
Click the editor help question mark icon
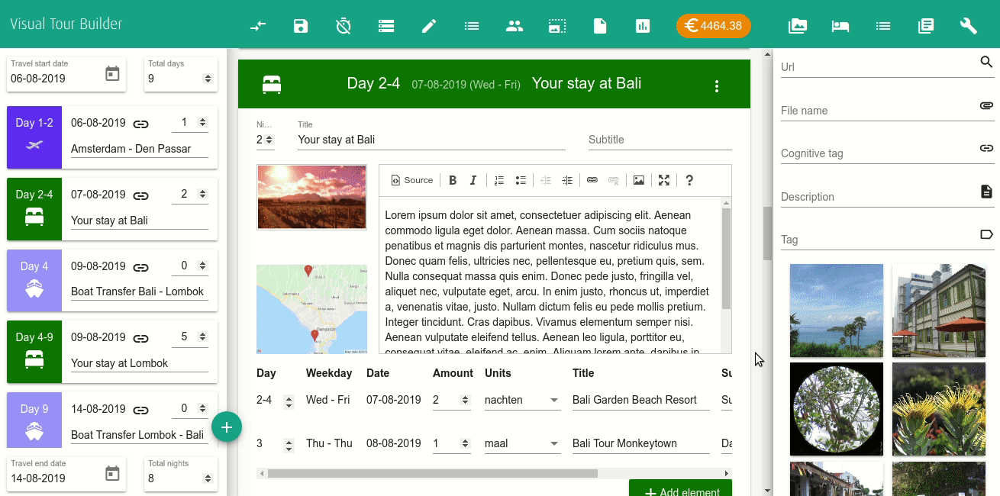tap(689, 180)
